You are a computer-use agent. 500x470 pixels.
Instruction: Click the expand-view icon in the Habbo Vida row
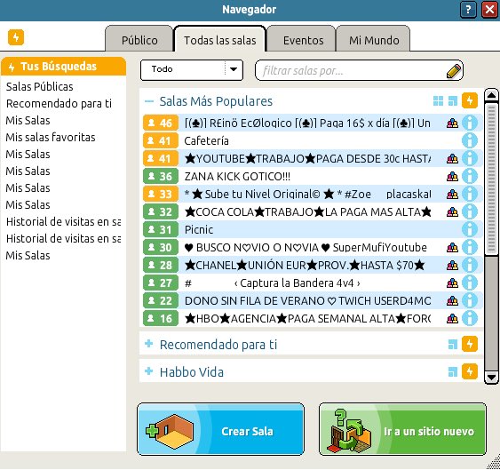[x=453, y=371]
